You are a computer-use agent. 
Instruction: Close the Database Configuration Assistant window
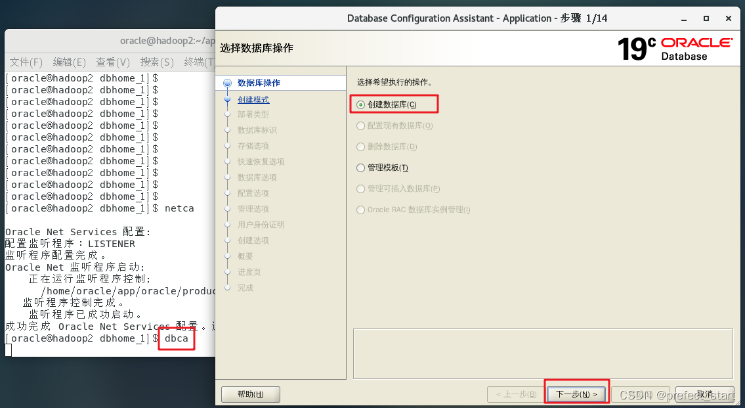point(729,18)
